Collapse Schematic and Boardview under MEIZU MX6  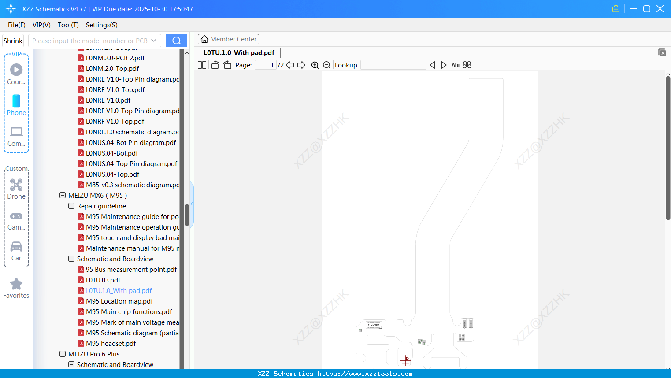pyautogui.click(x=71, y=259)
